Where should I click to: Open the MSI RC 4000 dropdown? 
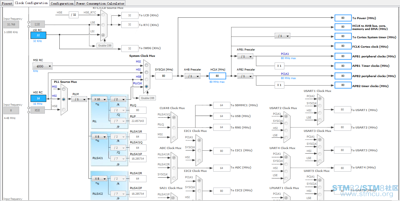tap(43, 66)
